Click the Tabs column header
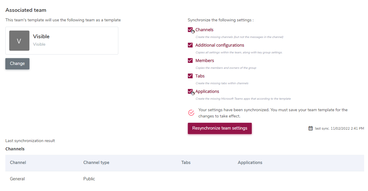The width and height of the screenshot is (368, 191). (186, 163)
